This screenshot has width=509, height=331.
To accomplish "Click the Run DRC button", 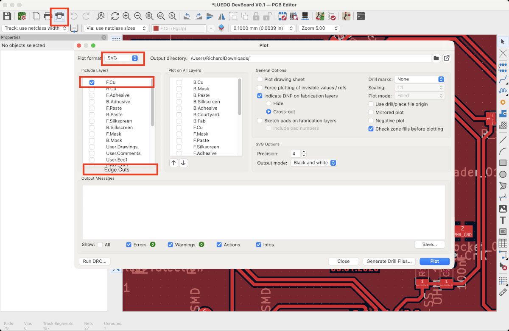I will [94, 261].
